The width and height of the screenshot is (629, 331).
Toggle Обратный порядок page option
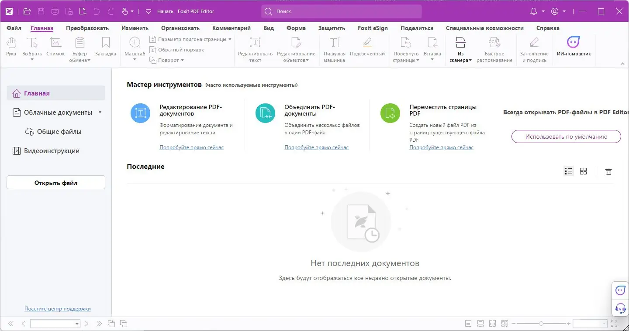click(176, 50)
